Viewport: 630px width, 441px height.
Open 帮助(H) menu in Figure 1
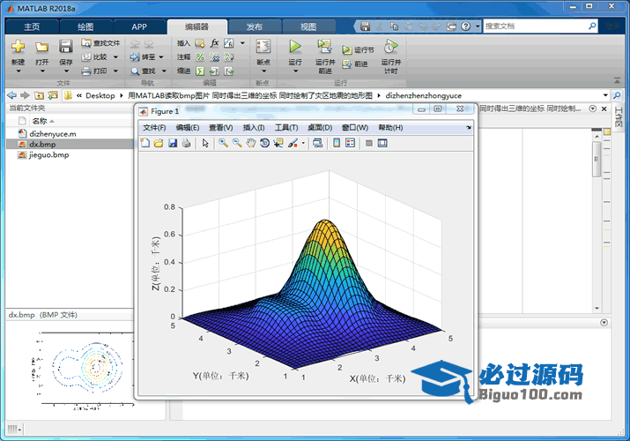(x=390, y=128)
